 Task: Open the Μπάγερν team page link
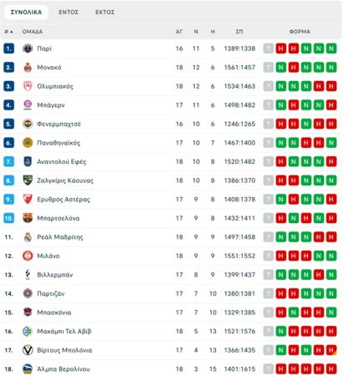click(x=51, y=105)
